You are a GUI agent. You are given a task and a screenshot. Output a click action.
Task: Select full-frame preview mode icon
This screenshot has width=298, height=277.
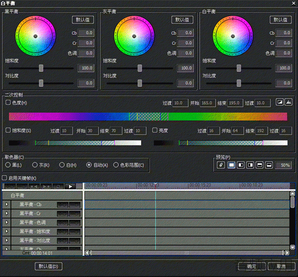[x=231, y=165]
